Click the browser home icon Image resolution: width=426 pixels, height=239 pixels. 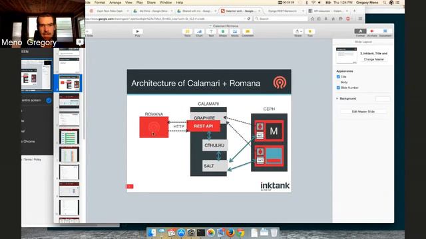[333, 19]
